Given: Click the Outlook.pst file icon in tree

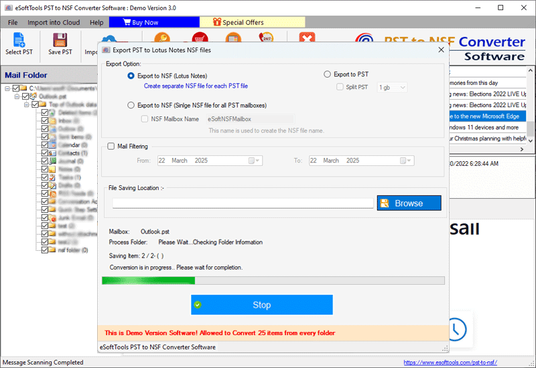Looking at the screenshot, I should (33, 96).
